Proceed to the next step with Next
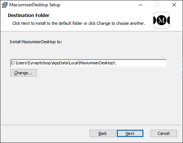183x143 pixels. point(130,133)
